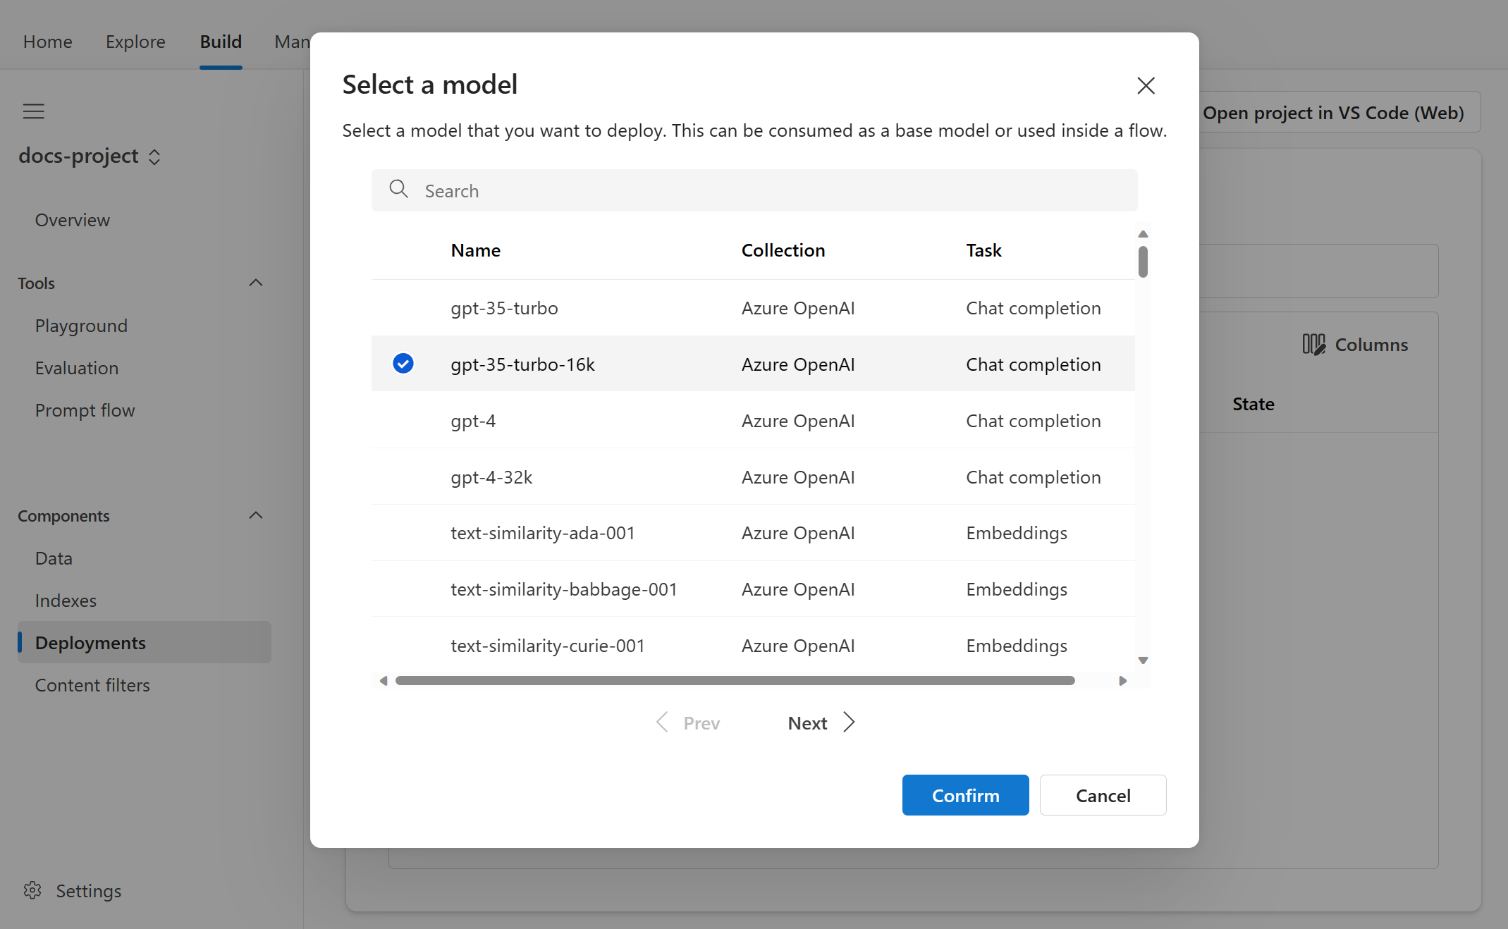1508x929 pixels.
Task: Open Prompt flow in the sidebar
Action: tap(85, 410)
